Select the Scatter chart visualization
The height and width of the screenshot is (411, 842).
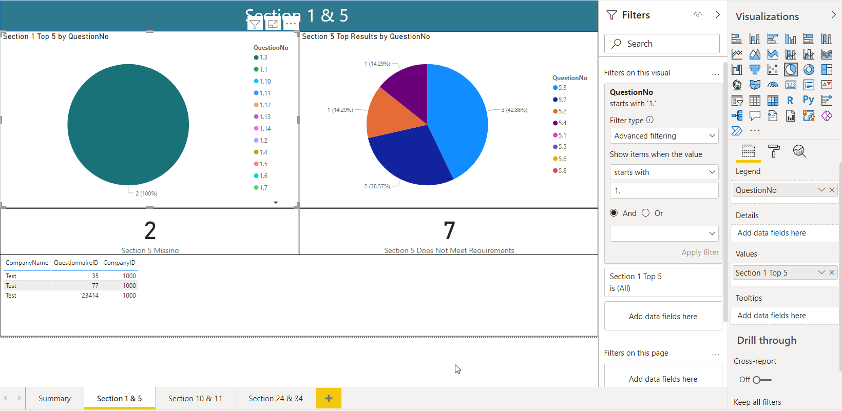[x=773, y=69]
